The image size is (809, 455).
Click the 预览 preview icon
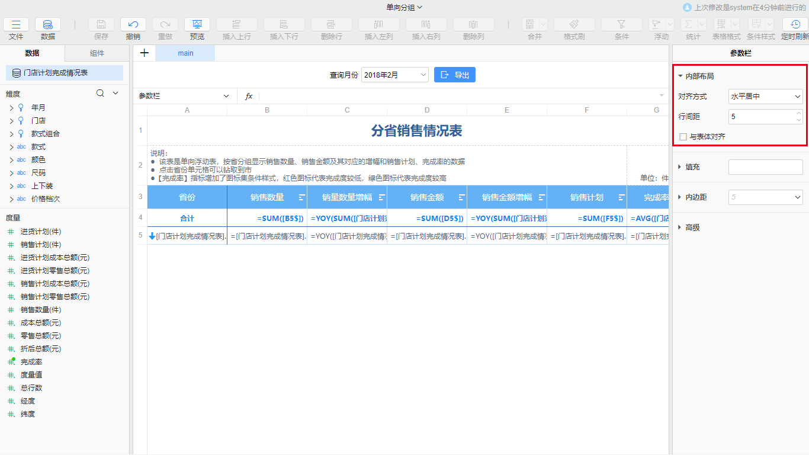tap(197, 24)
